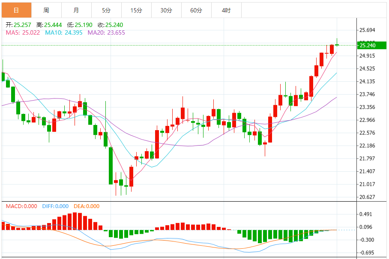Click the 0.096 MACD axis label

(366, 227)
